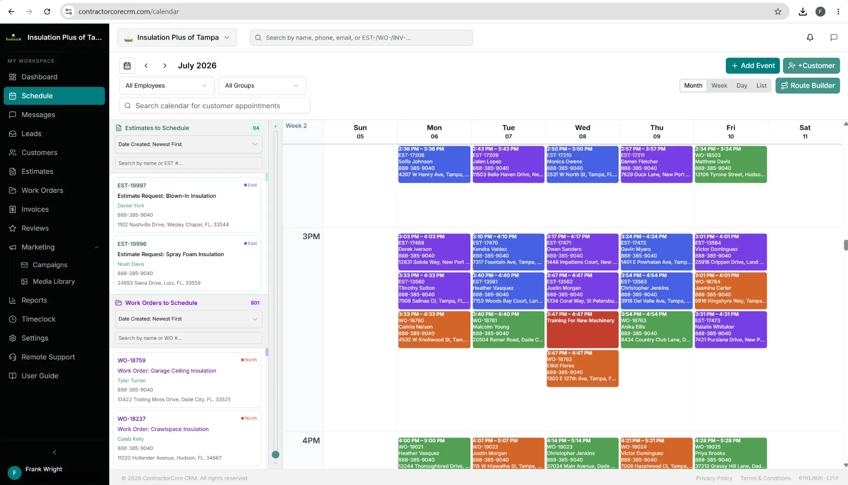Open Estimates in sidebar
This screenshot has width=848, height=485.
point(54,171)
